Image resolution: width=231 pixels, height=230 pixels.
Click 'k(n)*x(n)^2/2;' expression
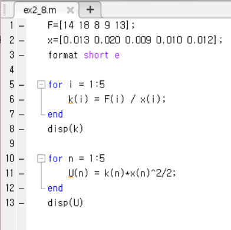pyautogui.click(x=140, y=173)
